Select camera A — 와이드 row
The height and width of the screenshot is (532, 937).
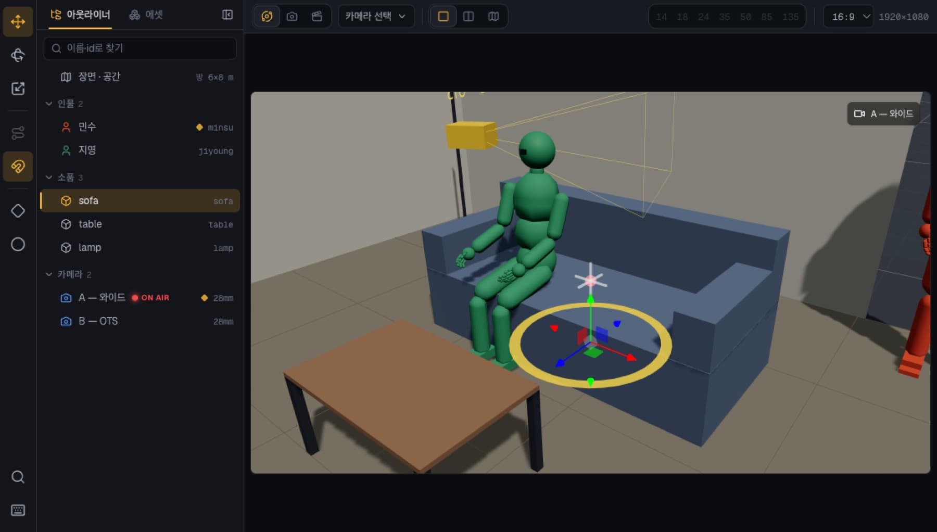140,298
